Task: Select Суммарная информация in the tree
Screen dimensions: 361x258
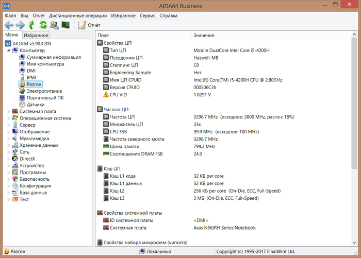Action: pyautogui.click(x=53, y=57)
